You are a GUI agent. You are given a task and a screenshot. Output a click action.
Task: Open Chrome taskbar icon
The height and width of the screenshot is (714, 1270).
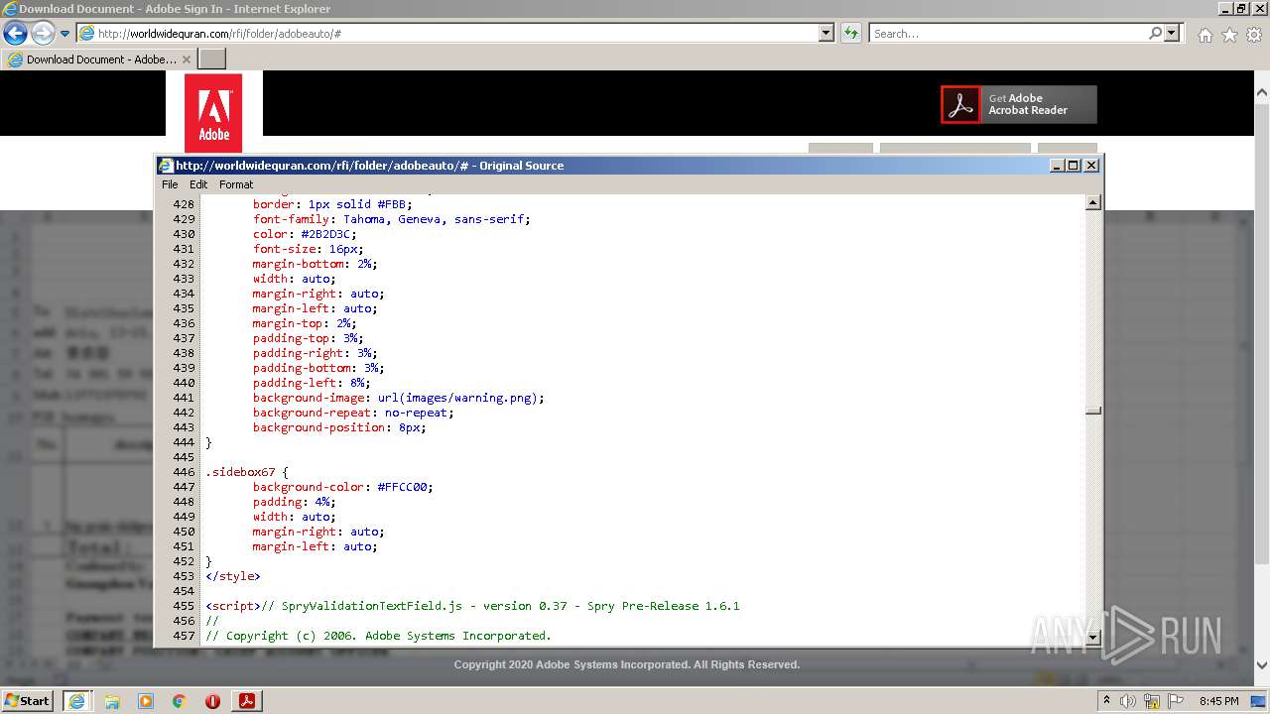180,701
